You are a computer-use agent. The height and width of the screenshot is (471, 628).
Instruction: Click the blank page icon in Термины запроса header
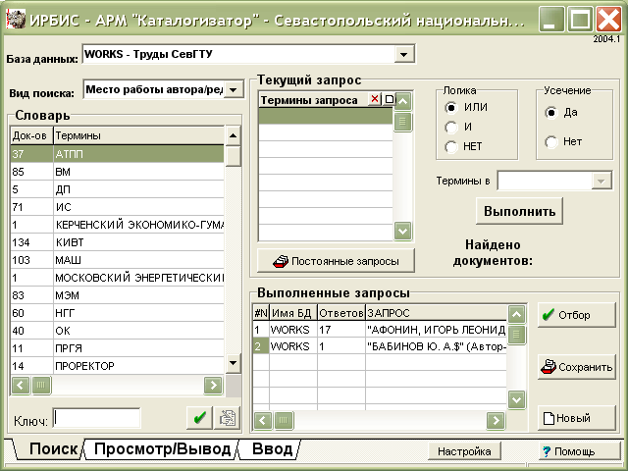coord(389,99)
